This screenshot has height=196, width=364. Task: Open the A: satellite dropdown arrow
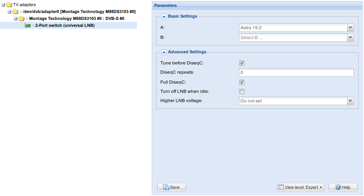pos(350,28)
